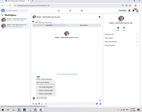
Task: Open the notifications bell icon
Action: [x=133, y=10]
